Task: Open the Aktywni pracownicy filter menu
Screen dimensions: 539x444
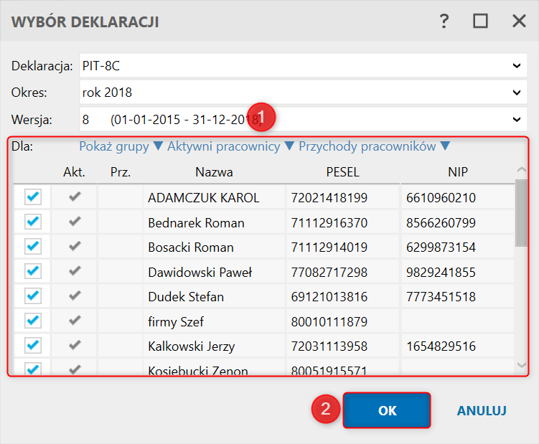Action: click(x=230, y=146)
